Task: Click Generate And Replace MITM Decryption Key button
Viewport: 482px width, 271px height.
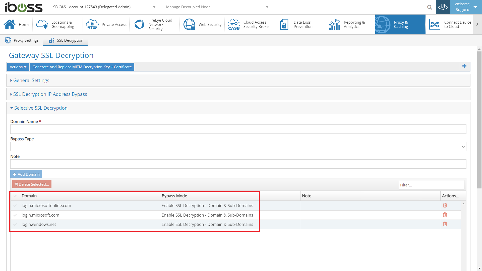Action: (x=82, y=67)
